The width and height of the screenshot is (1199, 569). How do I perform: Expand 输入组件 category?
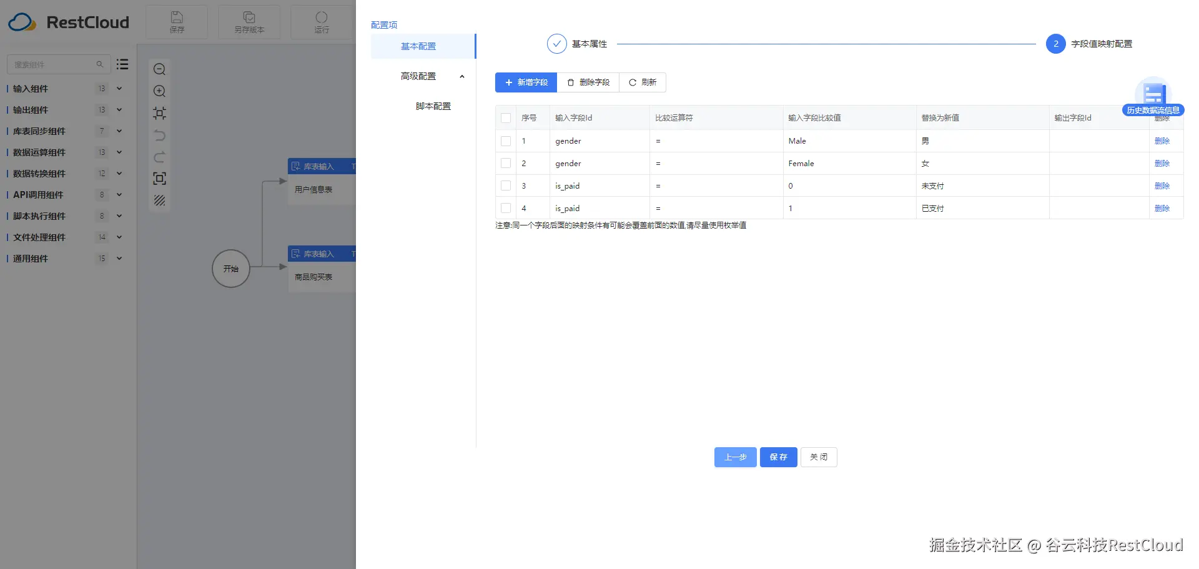(x=119, y=89)
